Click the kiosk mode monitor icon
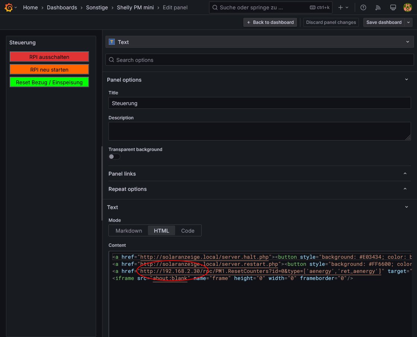The height and width of the screenshot is (337, 417). (x=393, y=7)
